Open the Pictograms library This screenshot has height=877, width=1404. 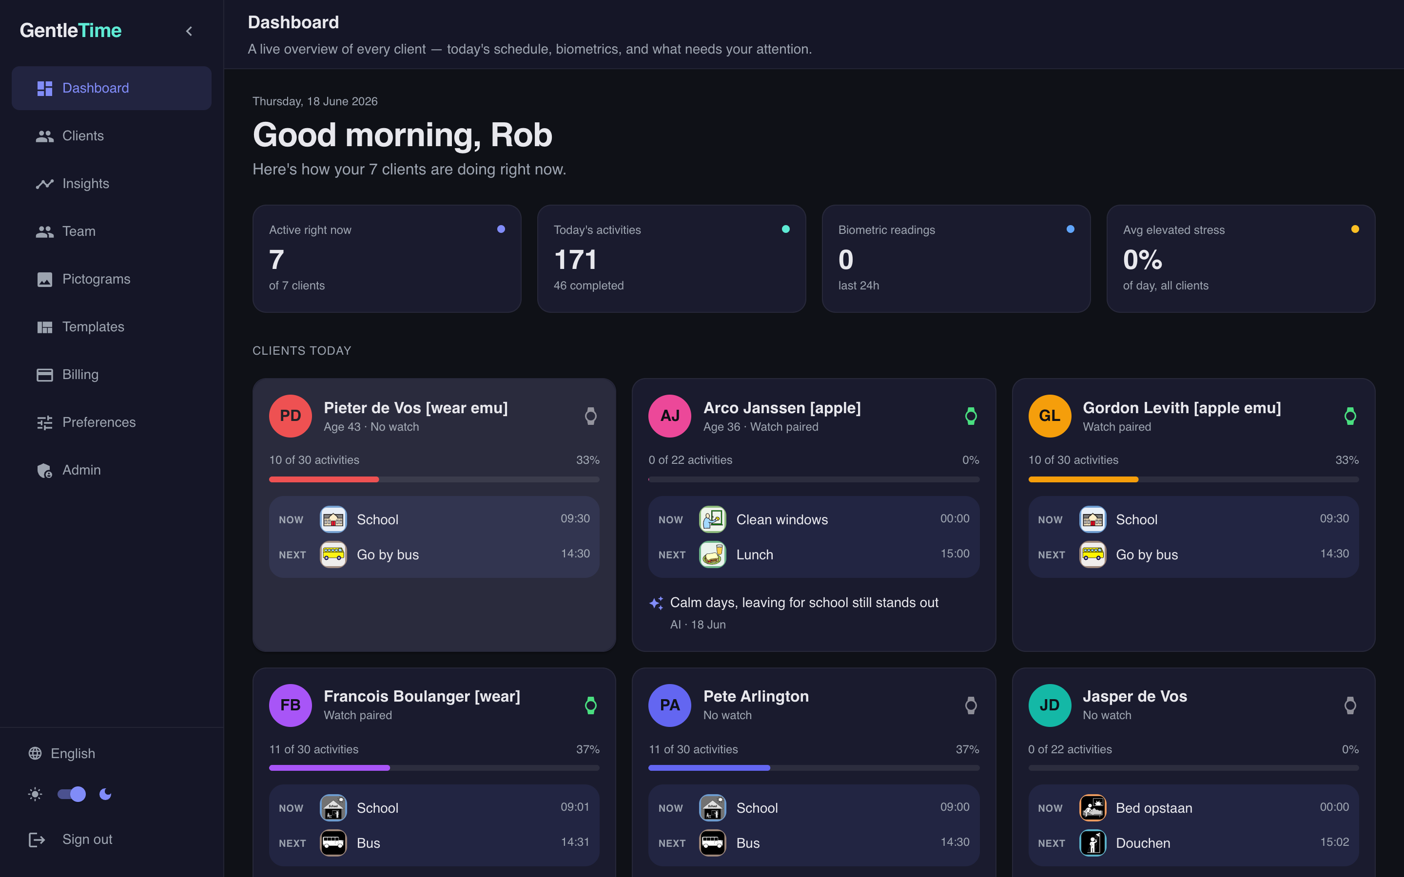[x=111, y=279]
